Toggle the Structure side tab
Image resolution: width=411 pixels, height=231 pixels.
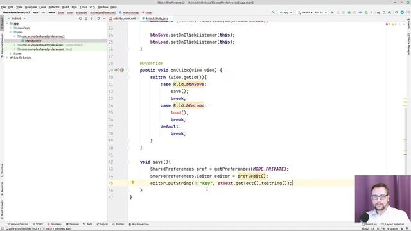(2, 170)
